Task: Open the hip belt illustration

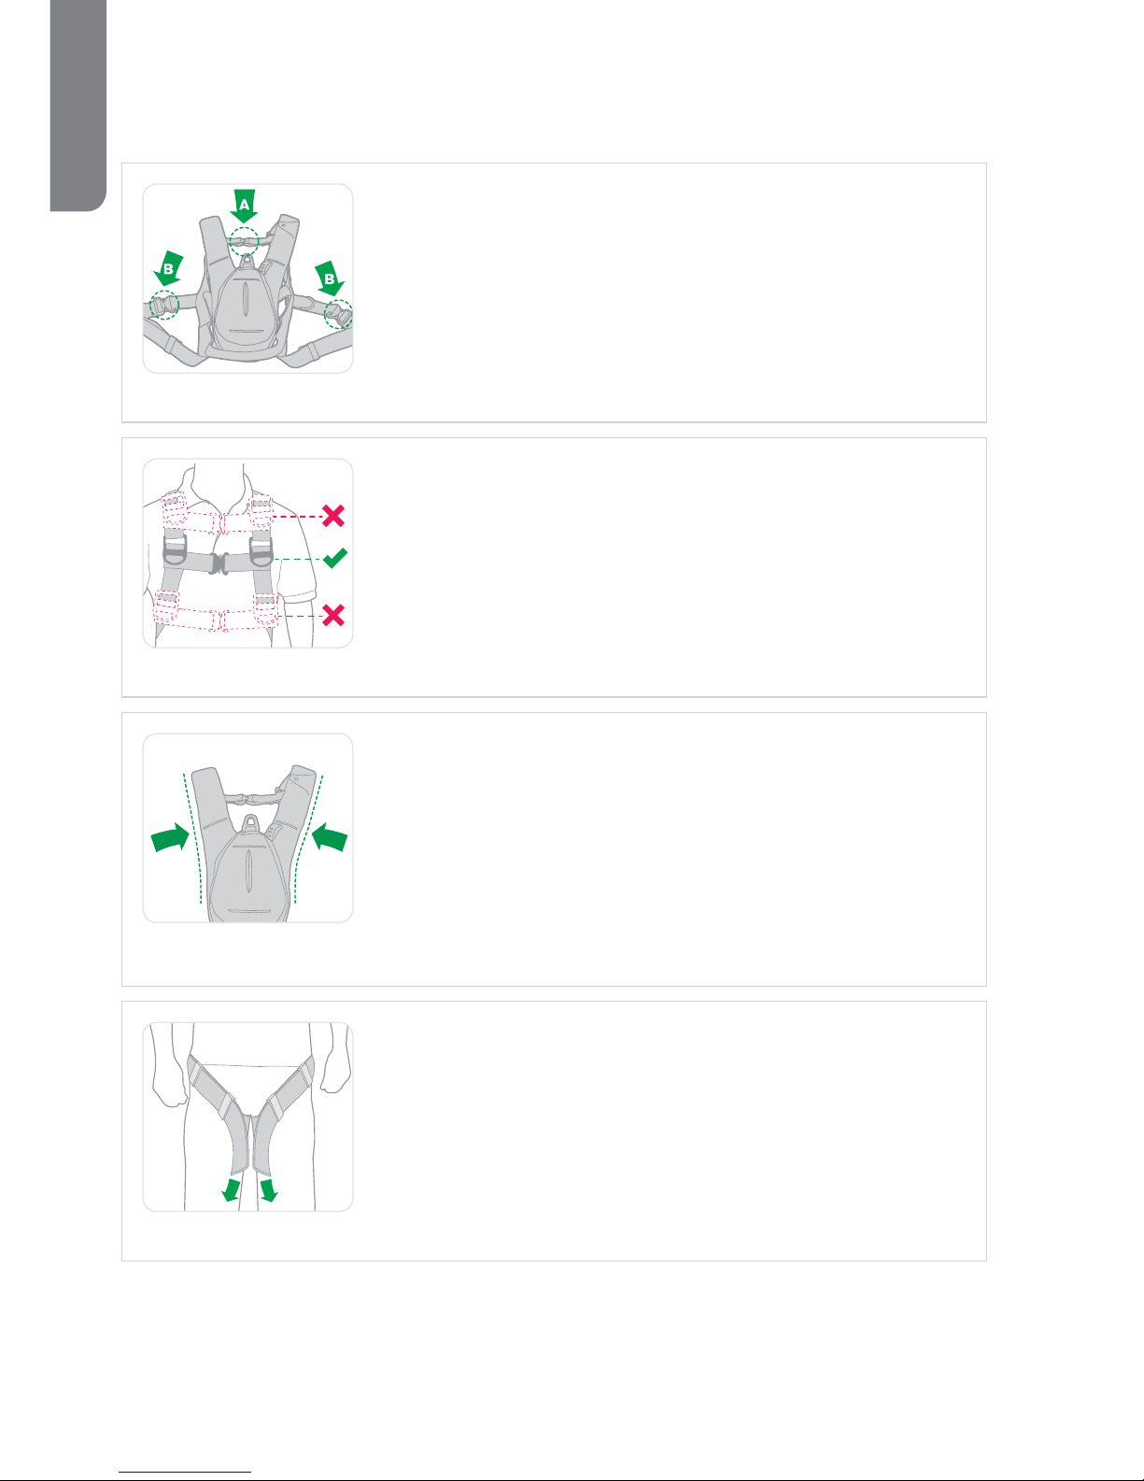Action: 247,1117
